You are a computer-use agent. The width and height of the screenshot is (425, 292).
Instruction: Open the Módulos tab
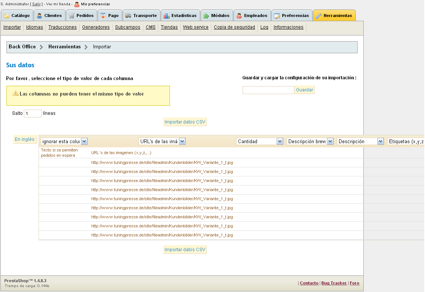pos(216,15)
